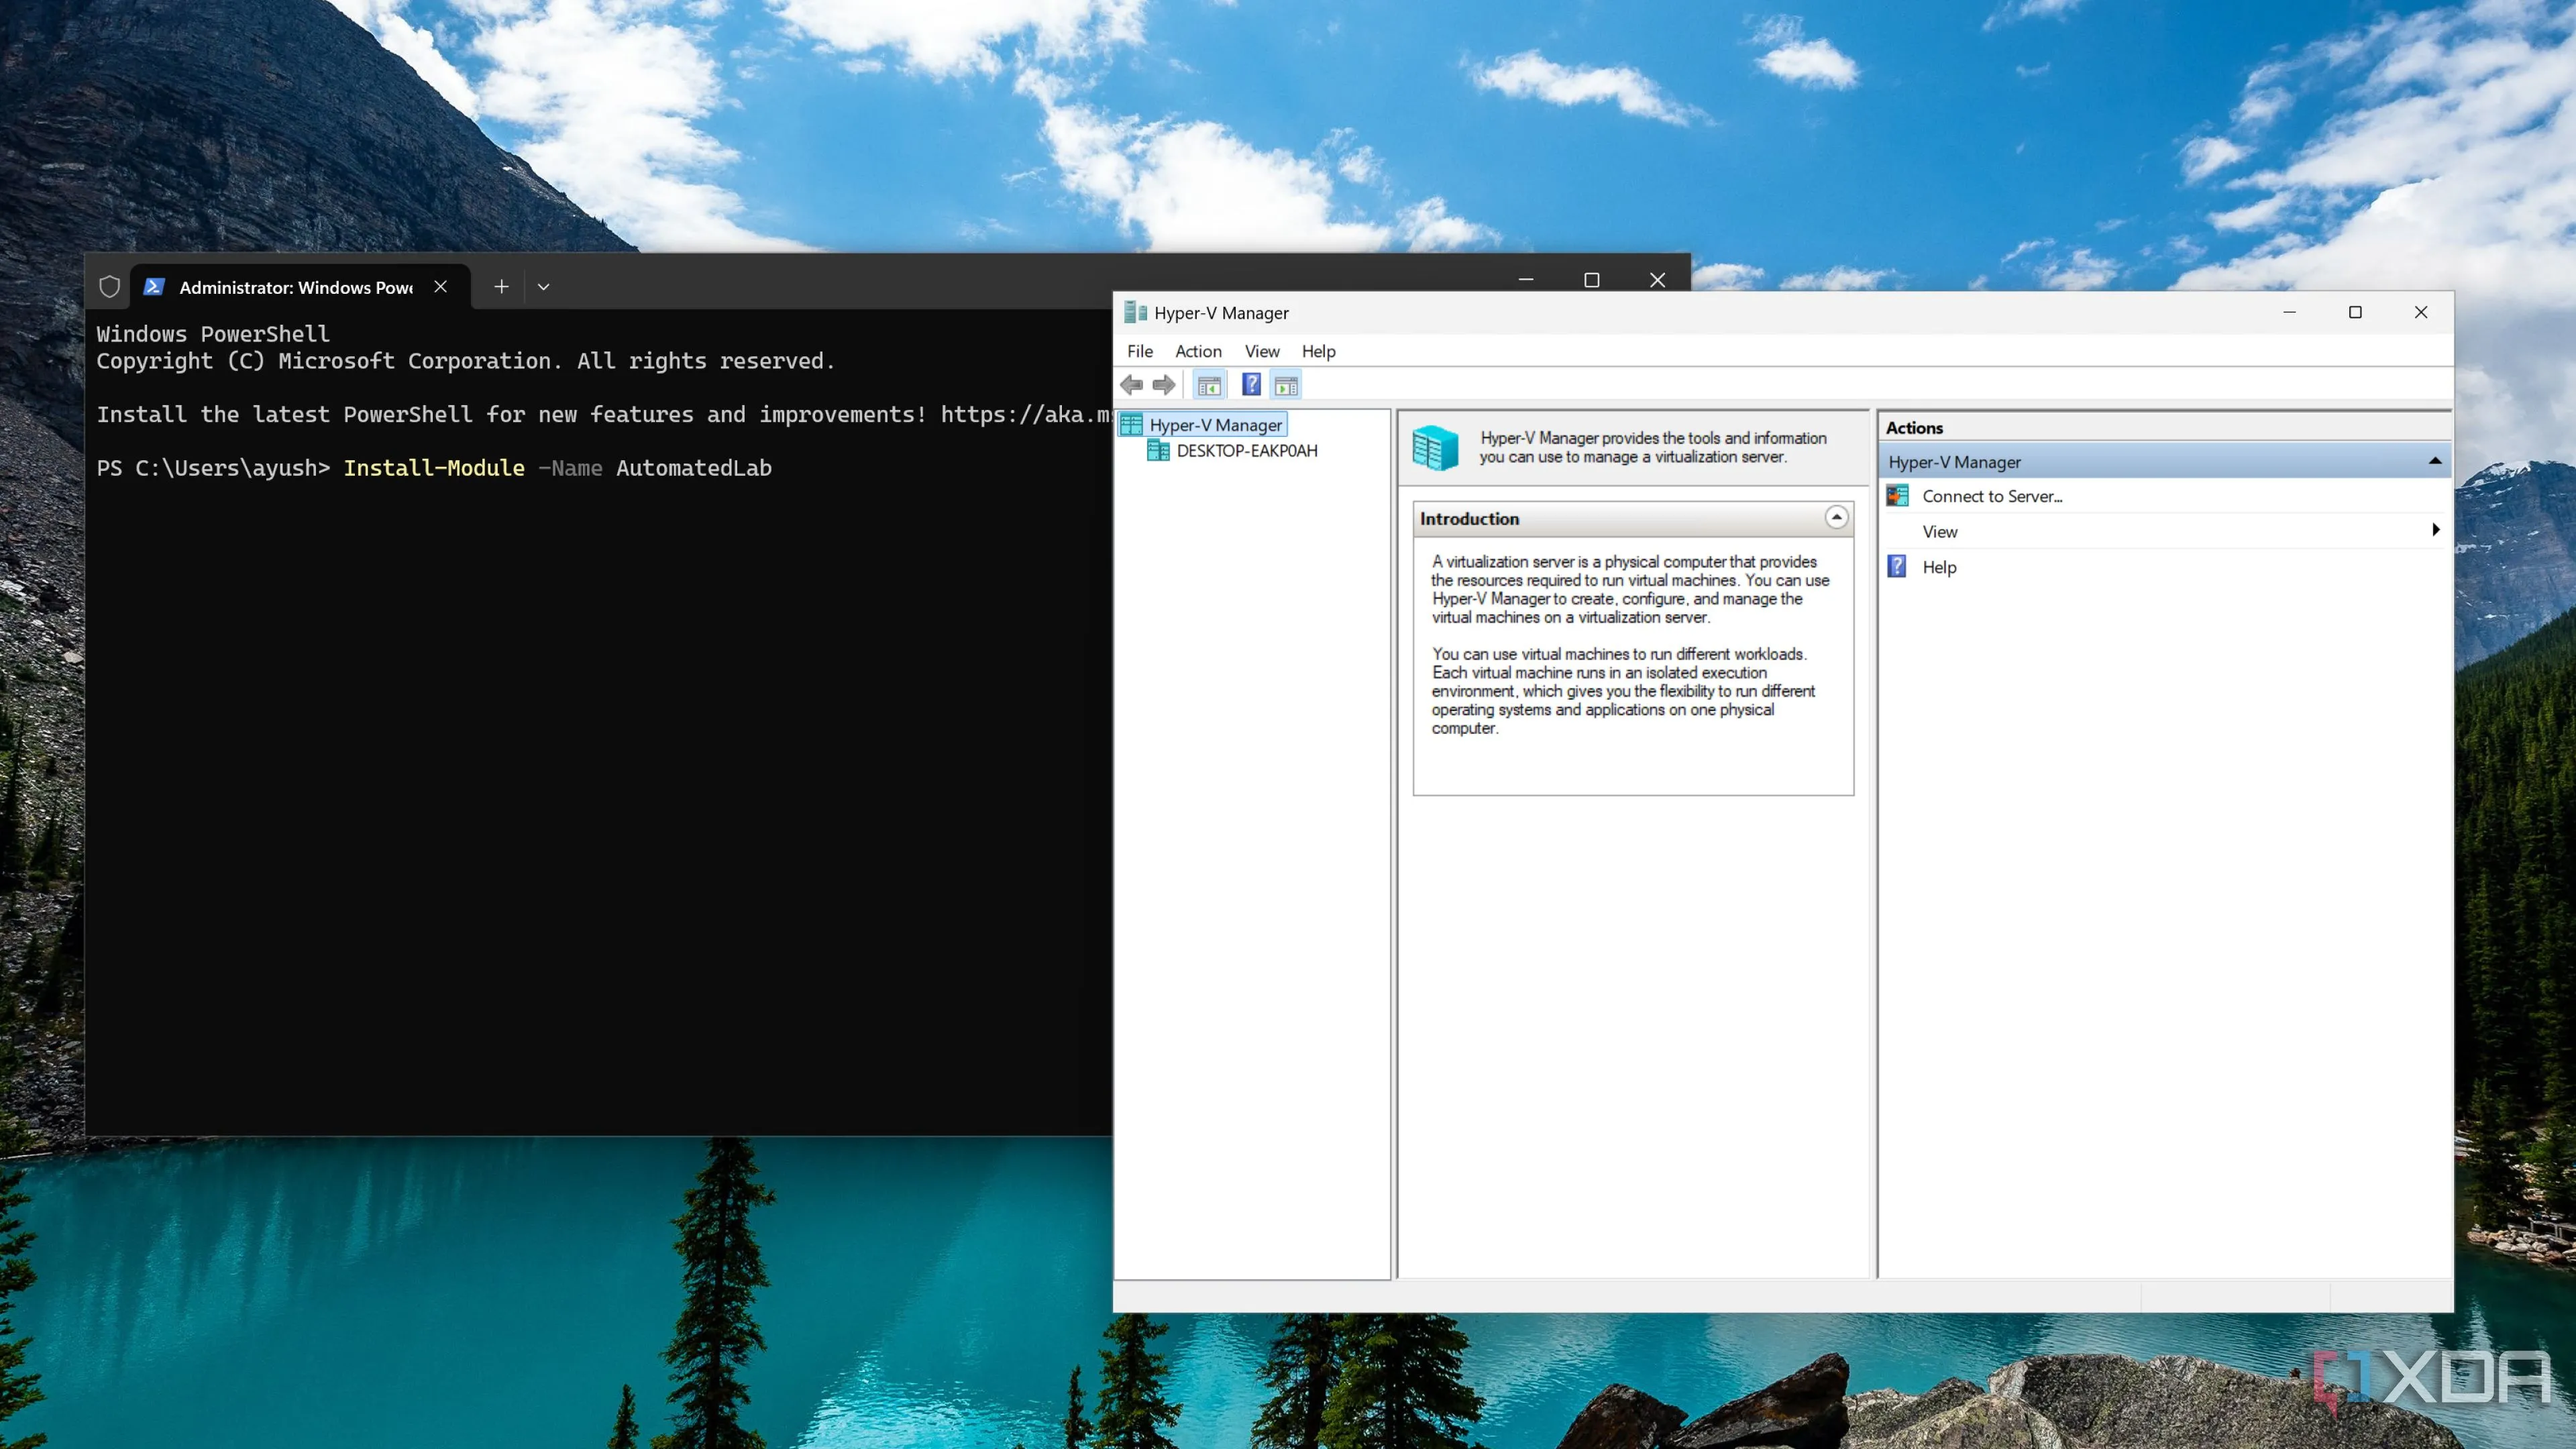Image resolution: width=2576 pixels, height=1449 pixels.
Task: Click the Connect to Server icon in Actions pane
Action: (1896, 495)
